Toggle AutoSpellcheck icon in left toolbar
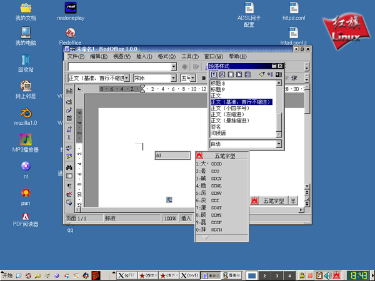Screen dimensions: 375x281 [x=69, y=157]
